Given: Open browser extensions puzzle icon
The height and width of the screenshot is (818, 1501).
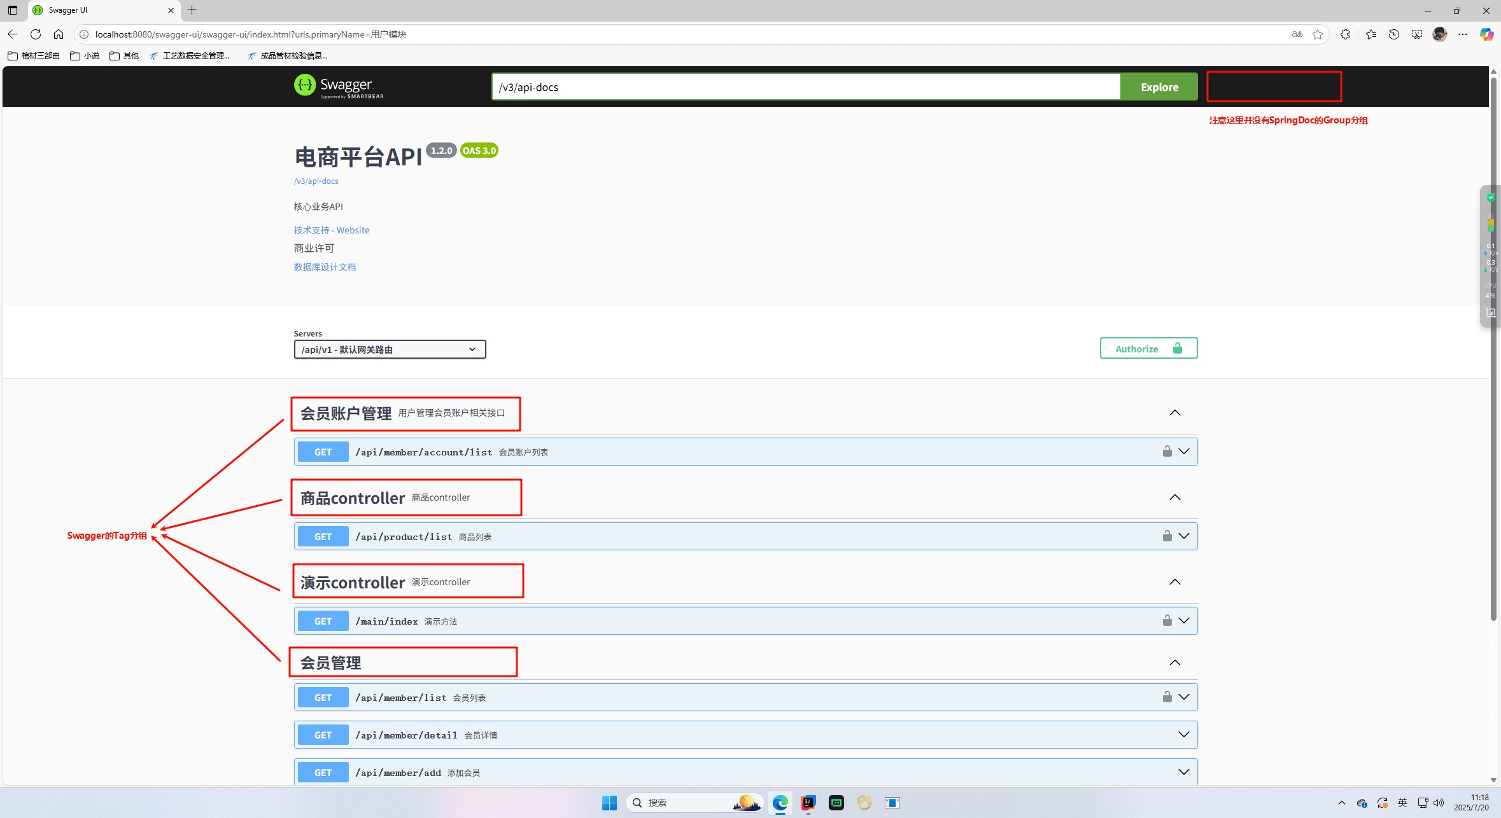Looking at the screenshot, I should pyautogui.click(x=1345, y=34).
